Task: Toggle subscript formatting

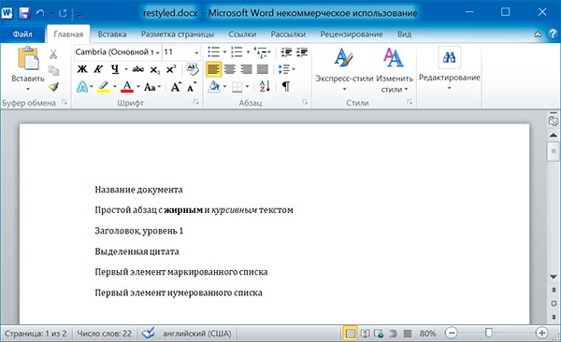Action: pyautogui.click(x=154, y=69)
